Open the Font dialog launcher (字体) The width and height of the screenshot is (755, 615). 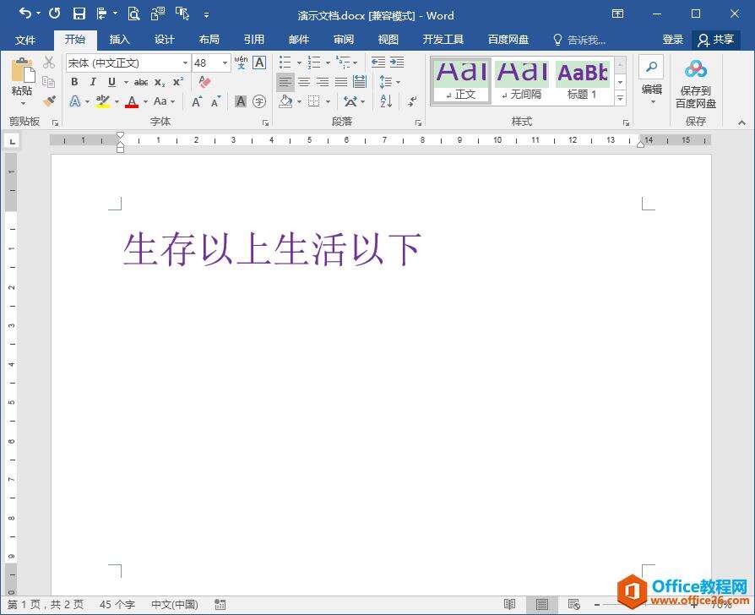pyautogui.click(x=265, y=122)
